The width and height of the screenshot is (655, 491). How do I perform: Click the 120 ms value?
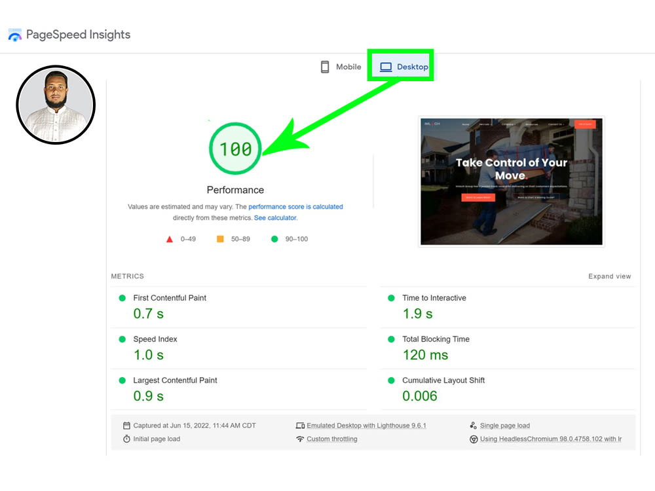(x=425, y=355)
